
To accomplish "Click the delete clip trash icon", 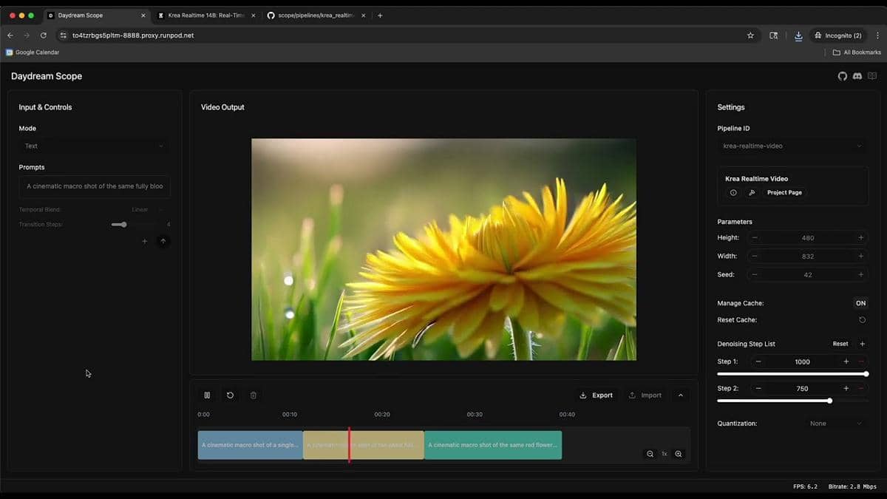I will coord(254,395).
